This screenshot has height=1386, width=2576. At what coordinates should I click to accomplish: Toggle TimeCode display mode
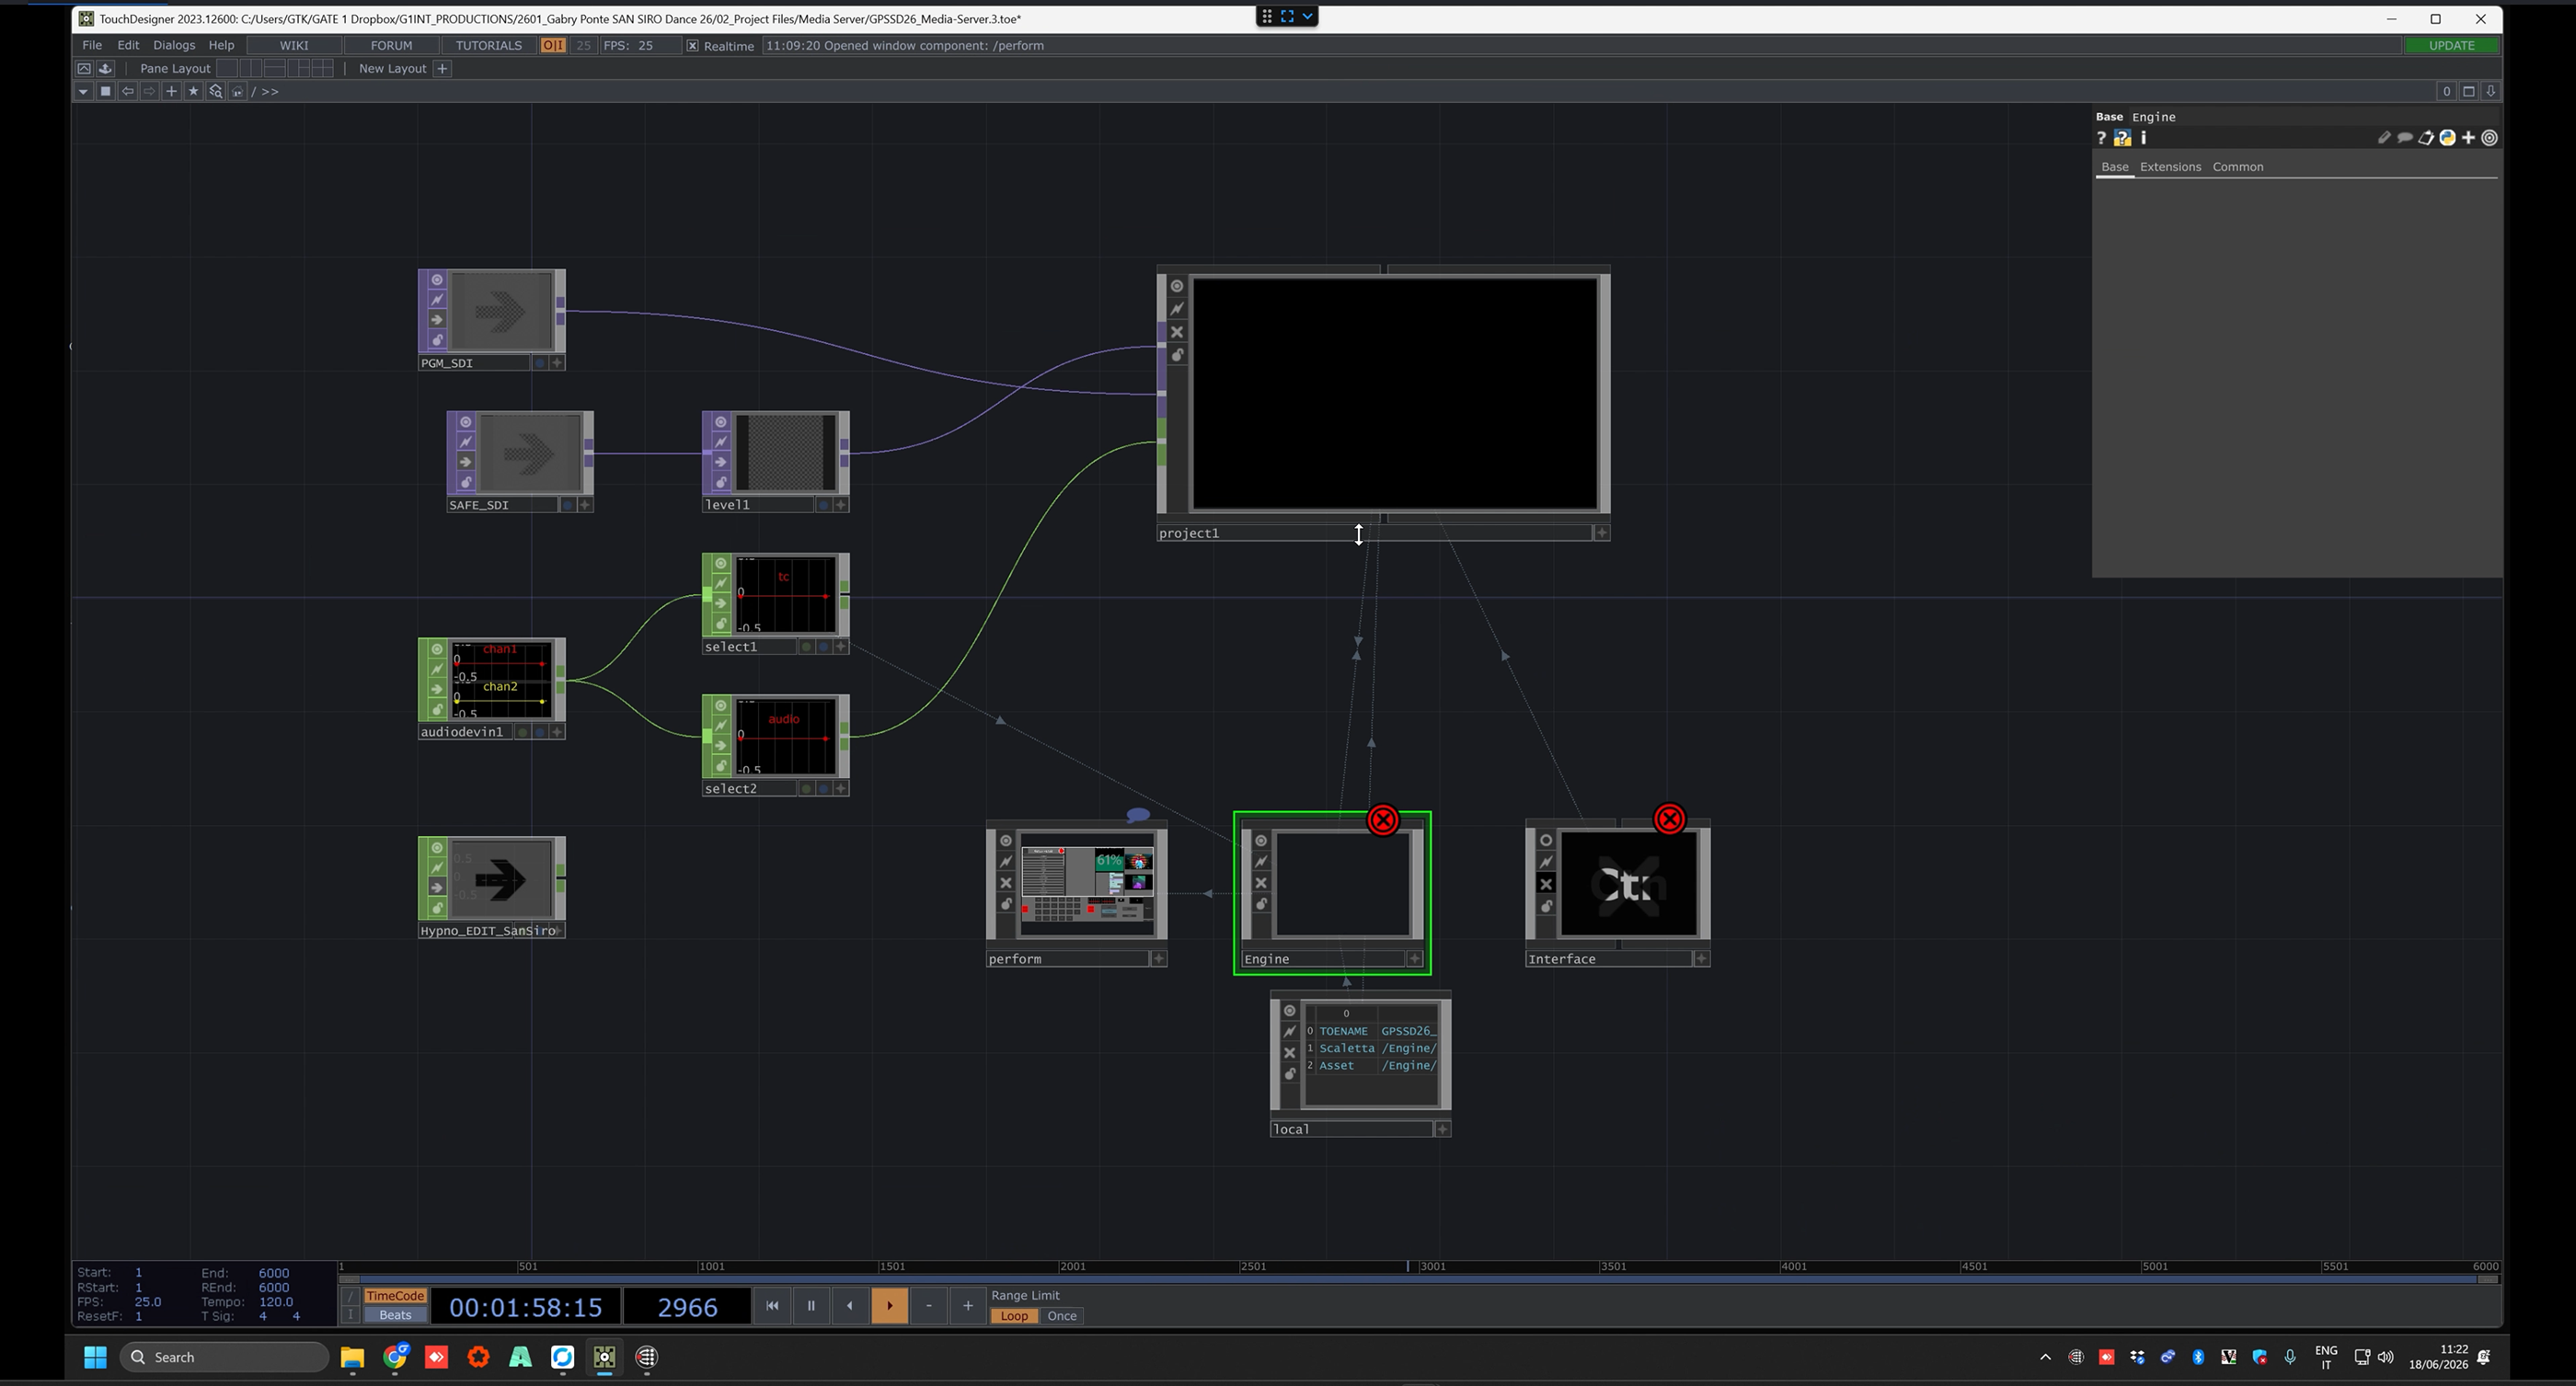tap(395, 1295)
